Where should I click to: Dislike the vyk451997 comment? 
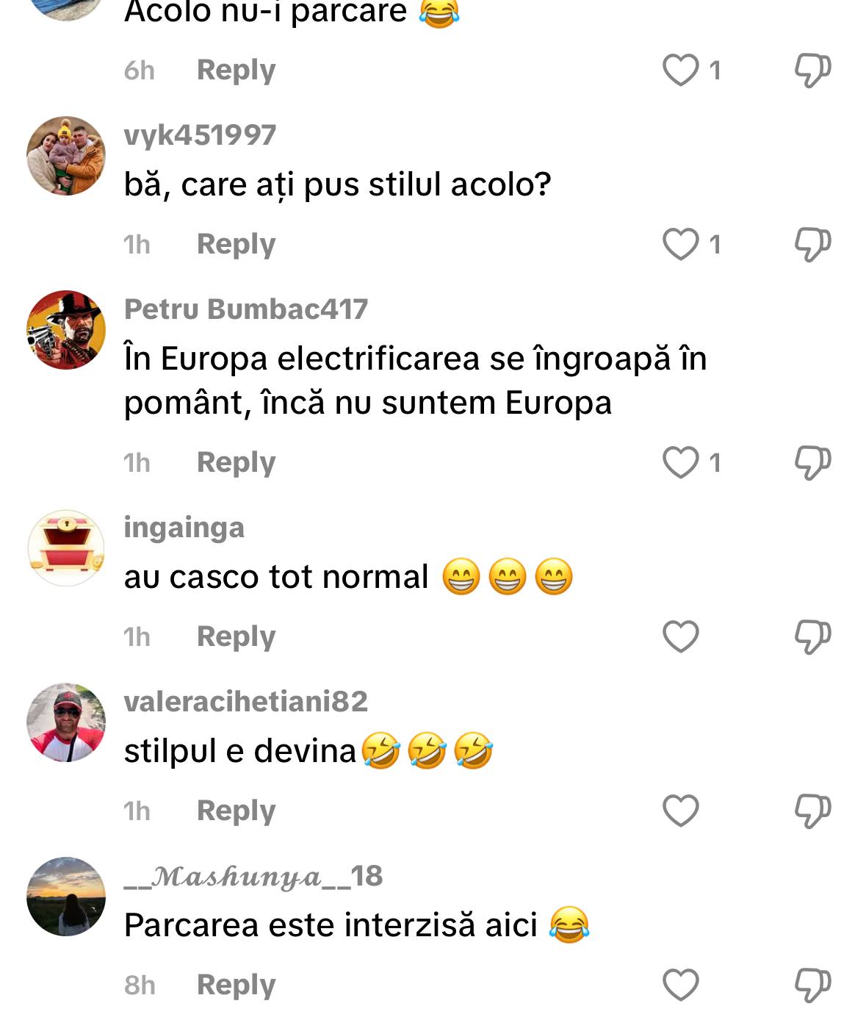pos(813,245)
